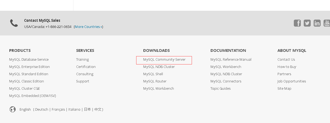Open the YouTube social icon
This screenshot has height=123, width=330.
pos(327,23)
